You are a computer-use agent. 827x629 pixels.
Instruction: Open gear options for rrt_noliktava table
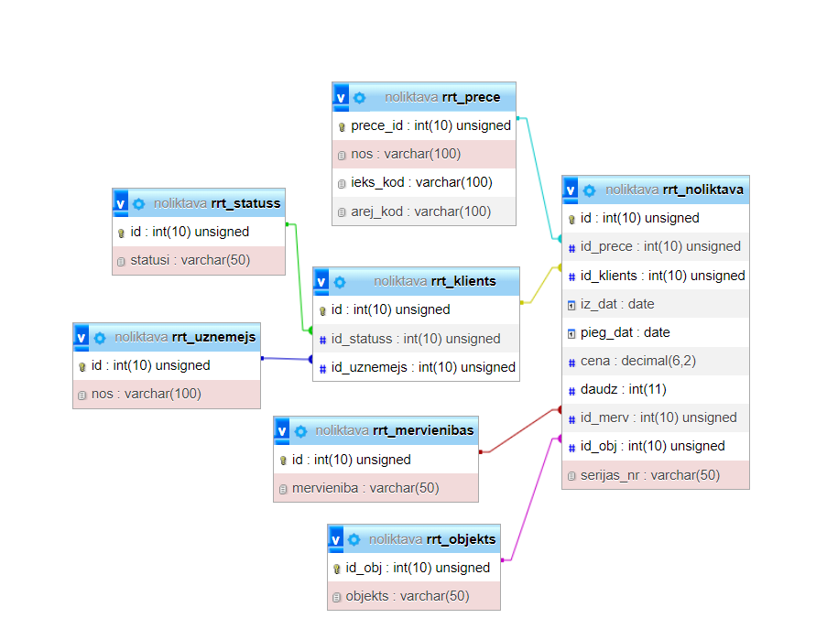coord(589,190)
